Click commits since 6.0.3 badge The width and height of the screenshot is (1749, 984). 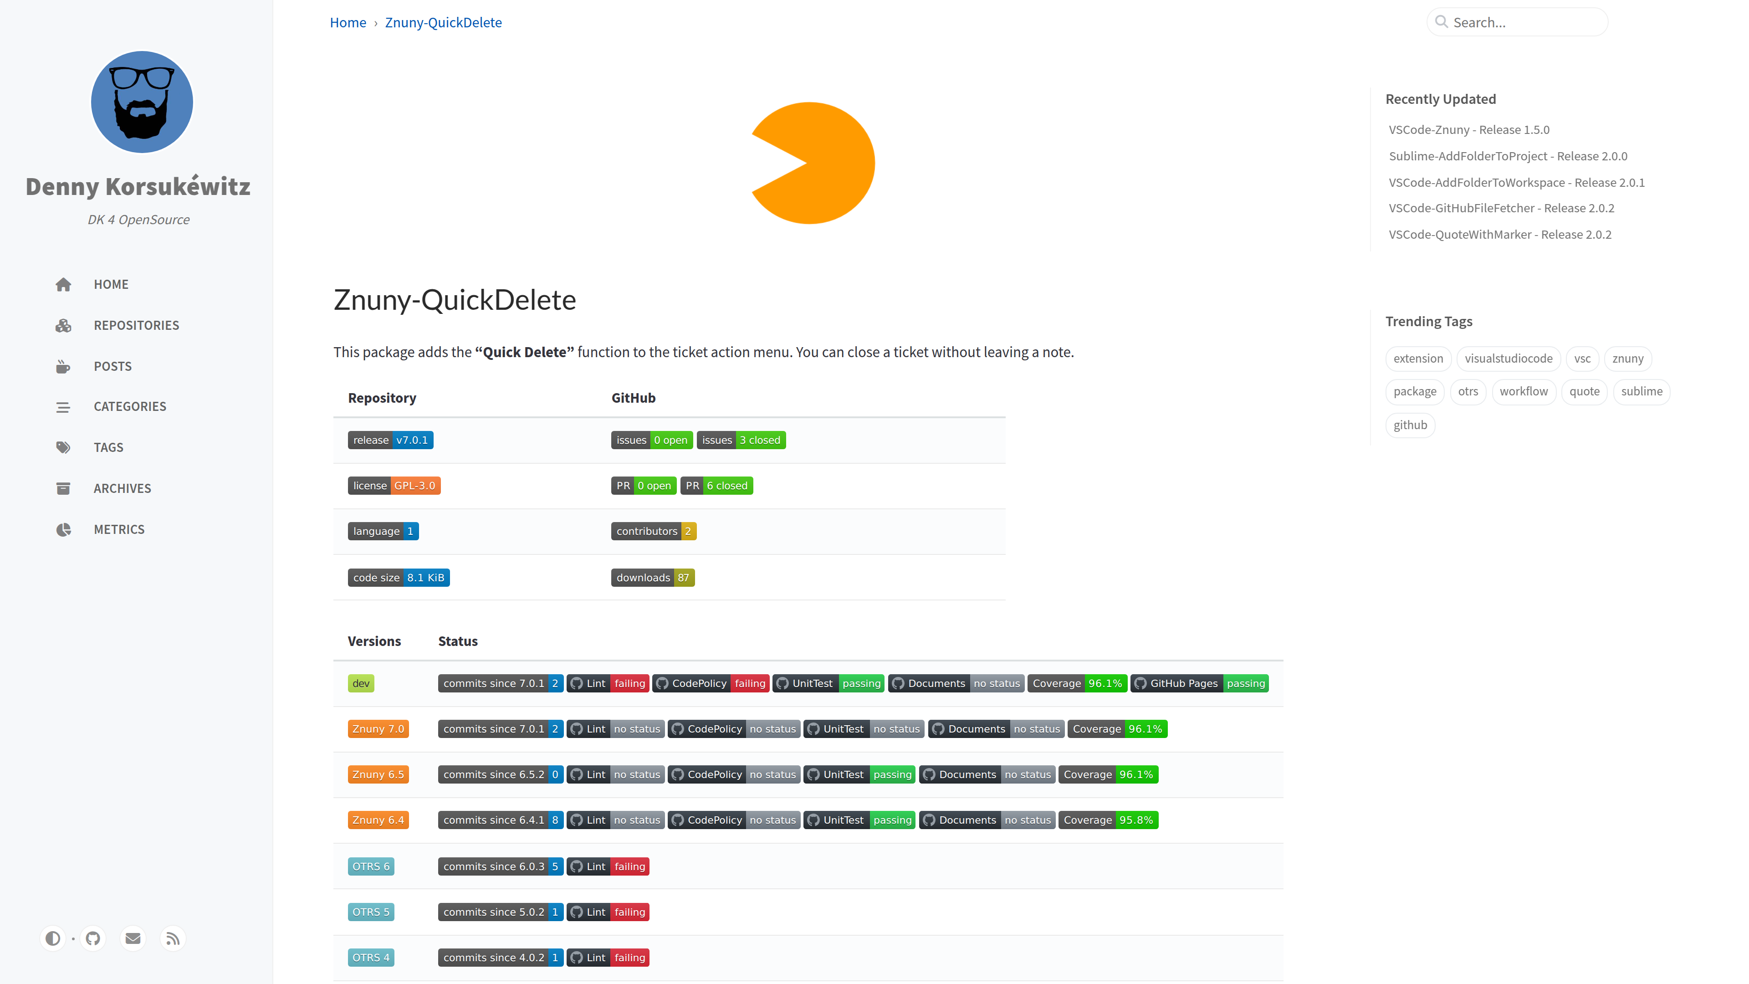[501, 866]
